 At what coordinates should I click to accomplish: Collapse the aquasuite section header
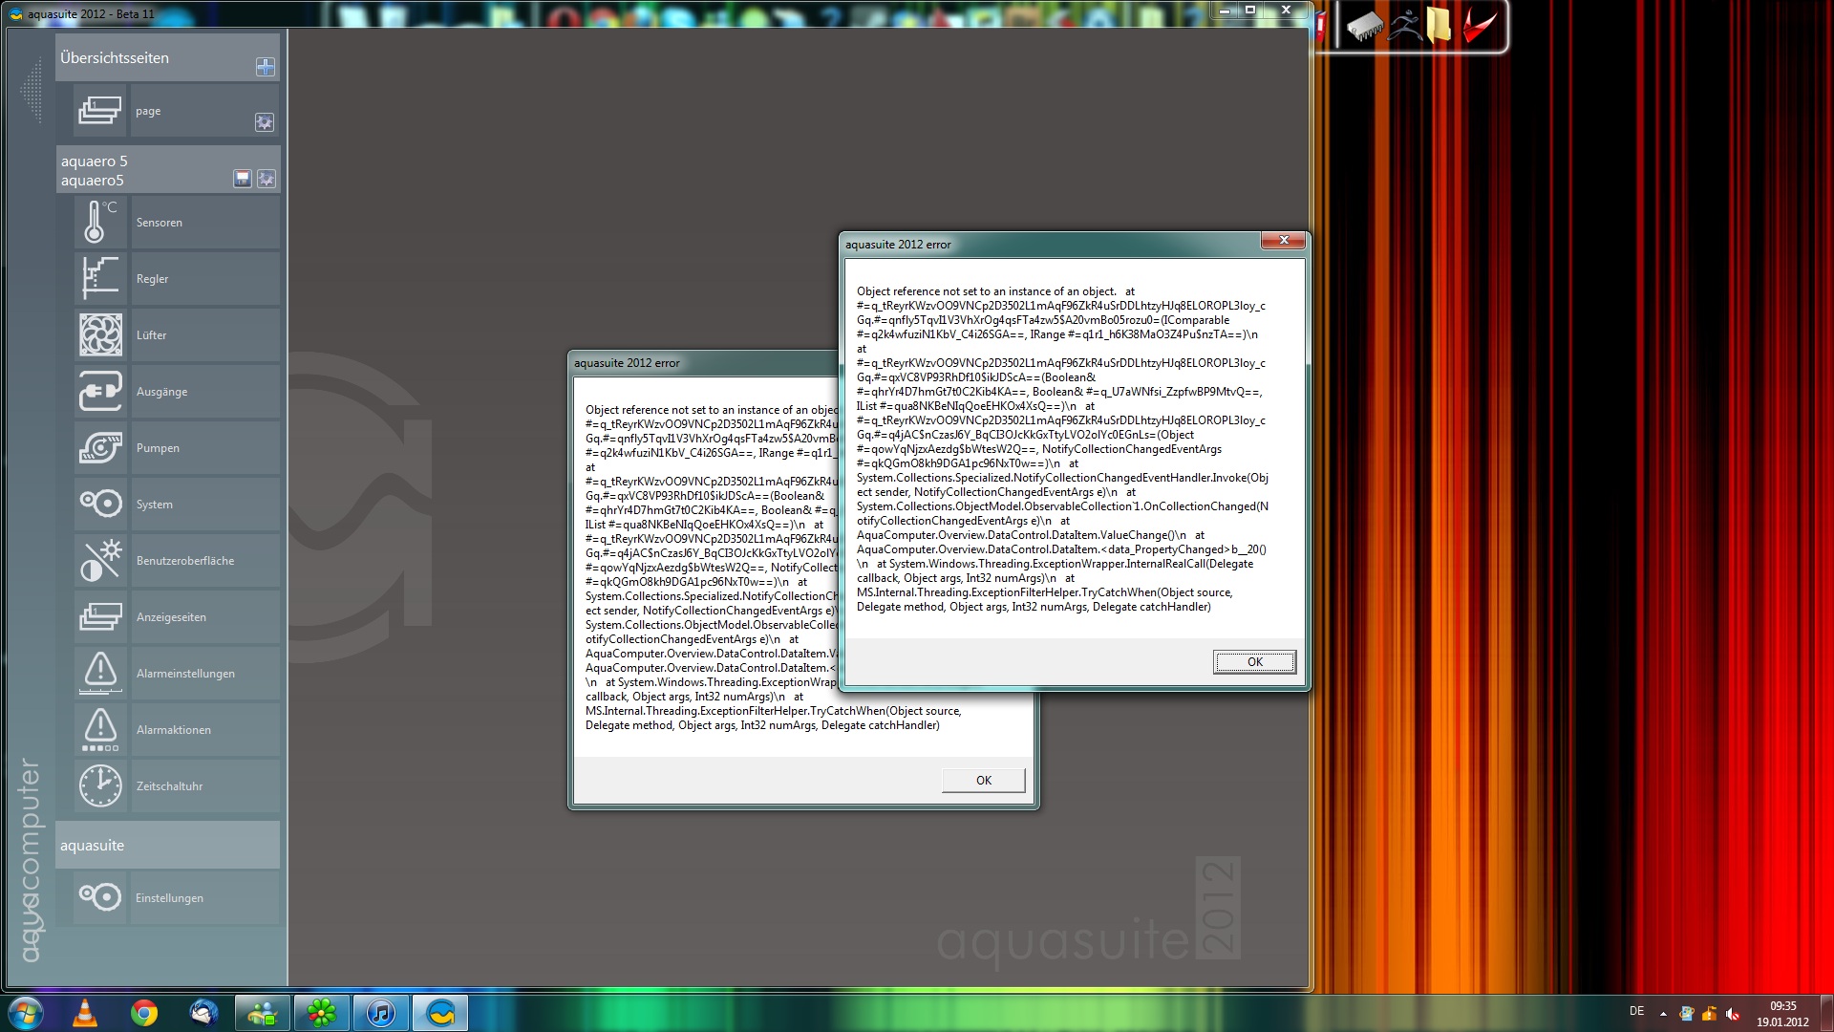click(168, 845)
